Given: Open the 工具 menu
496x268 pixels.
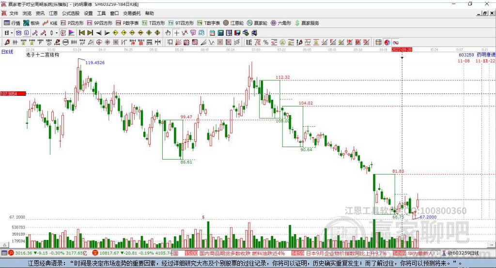Looking at the screenshot, I should tap(101, 13).
